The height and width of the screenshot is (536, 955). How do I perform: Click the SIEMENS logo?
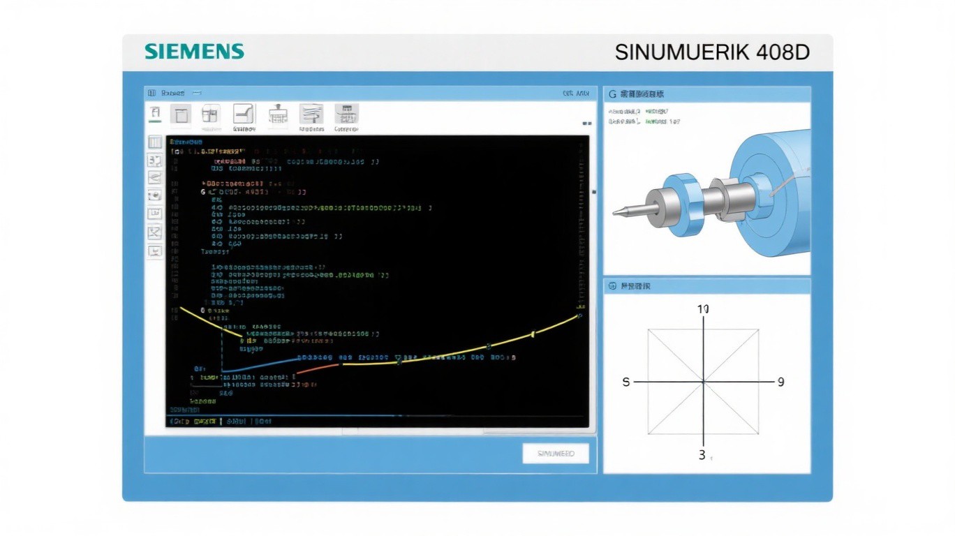(195, 52)
